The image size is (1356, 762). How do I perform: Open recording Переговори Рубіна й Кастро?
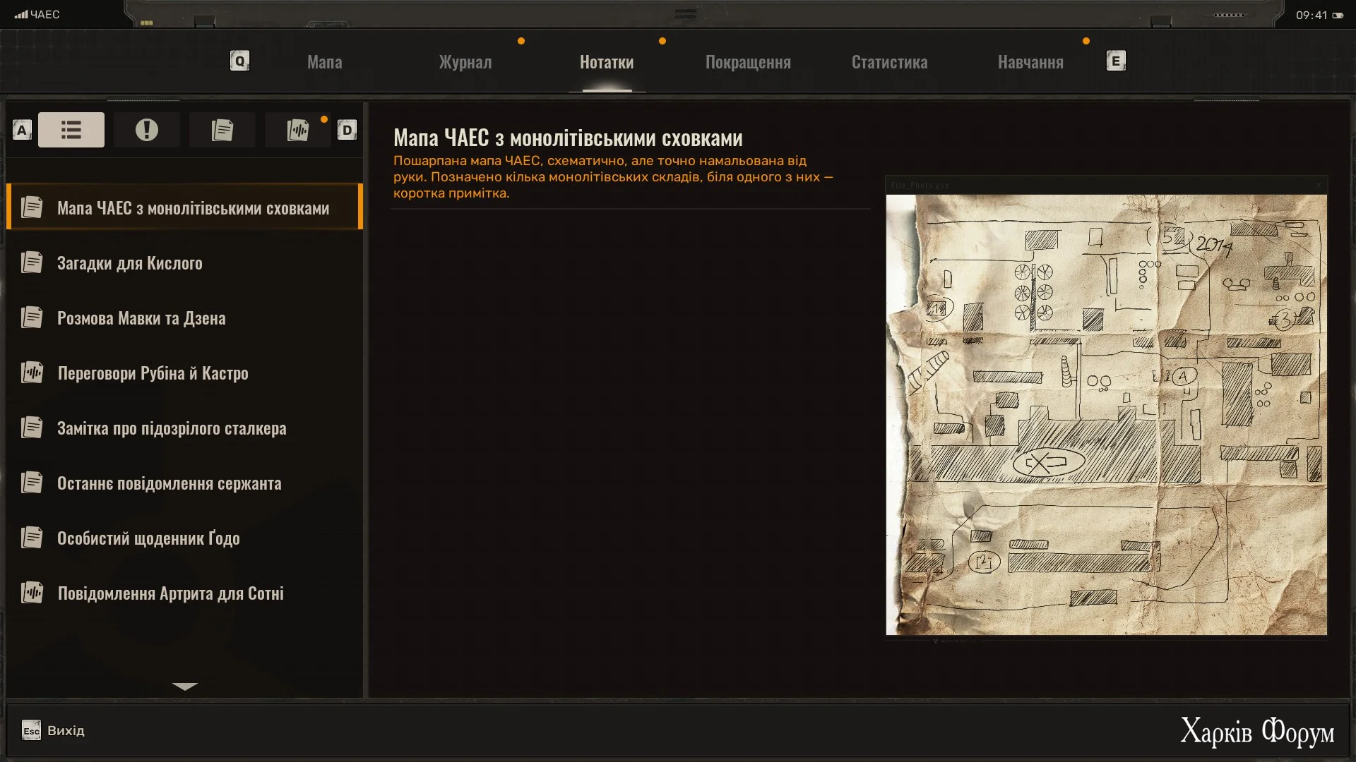tap(184, 373)
